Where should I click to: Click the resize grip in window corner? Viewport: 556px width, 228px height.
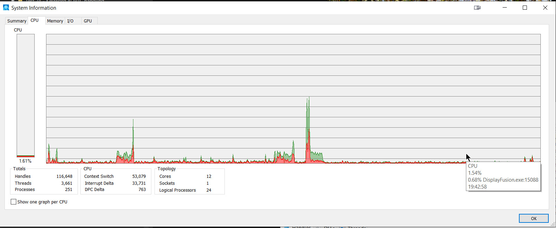[553, 225]
